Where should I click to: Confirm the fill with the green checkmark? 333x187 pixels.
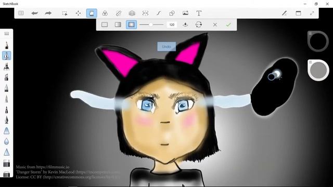tap(228, 24)
